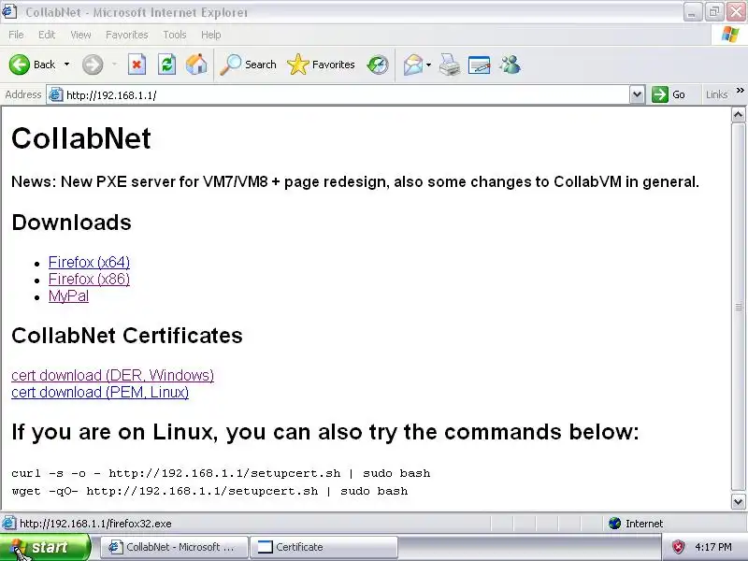Download Firefox (x86) link

tap(89, 279)
